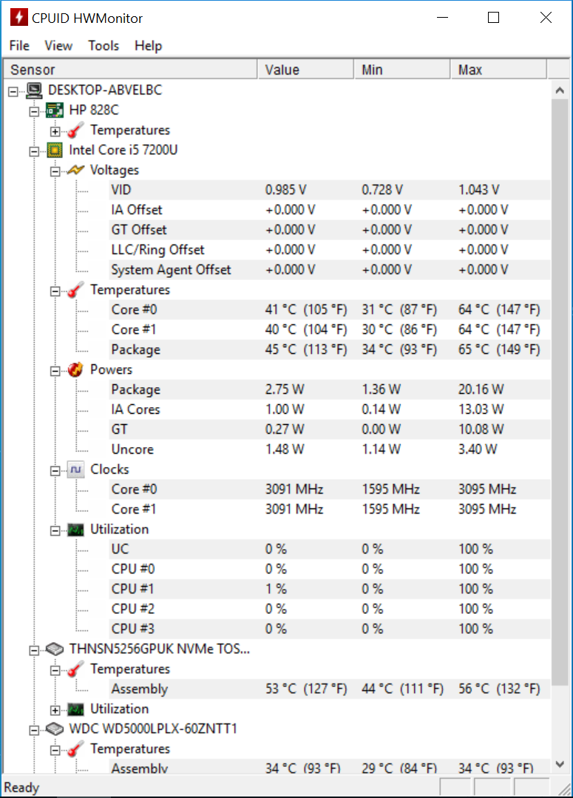The image size is (573, 798).
Task: Collapse the CPU Temperatures group
Action: tap(55, 291)
